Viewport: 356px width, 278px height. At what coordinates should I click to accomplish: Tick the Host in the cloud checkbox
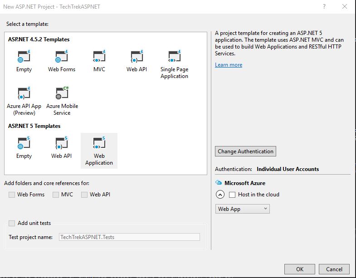point(232,195)
